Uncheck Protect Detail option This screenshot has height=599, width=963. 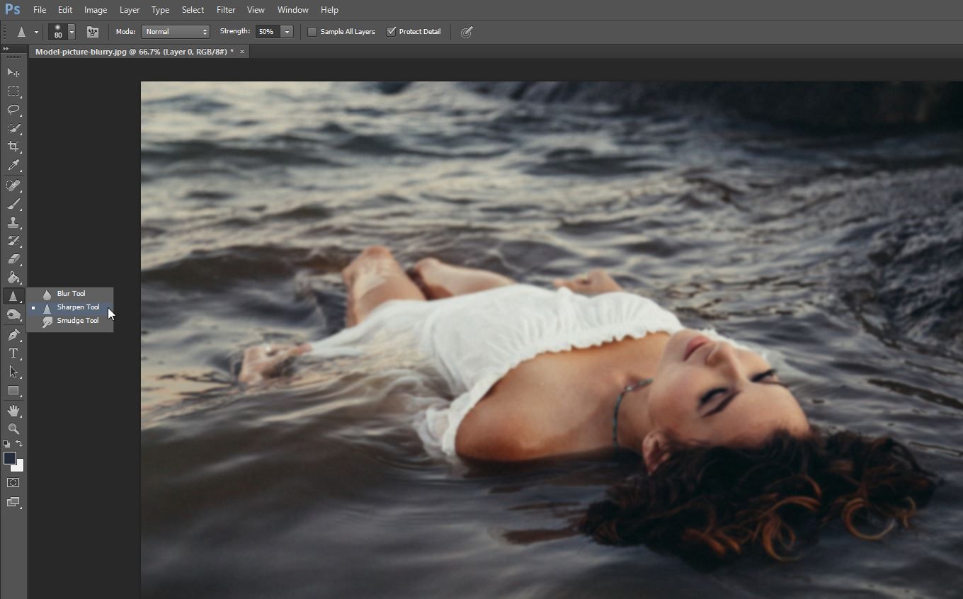391,32
